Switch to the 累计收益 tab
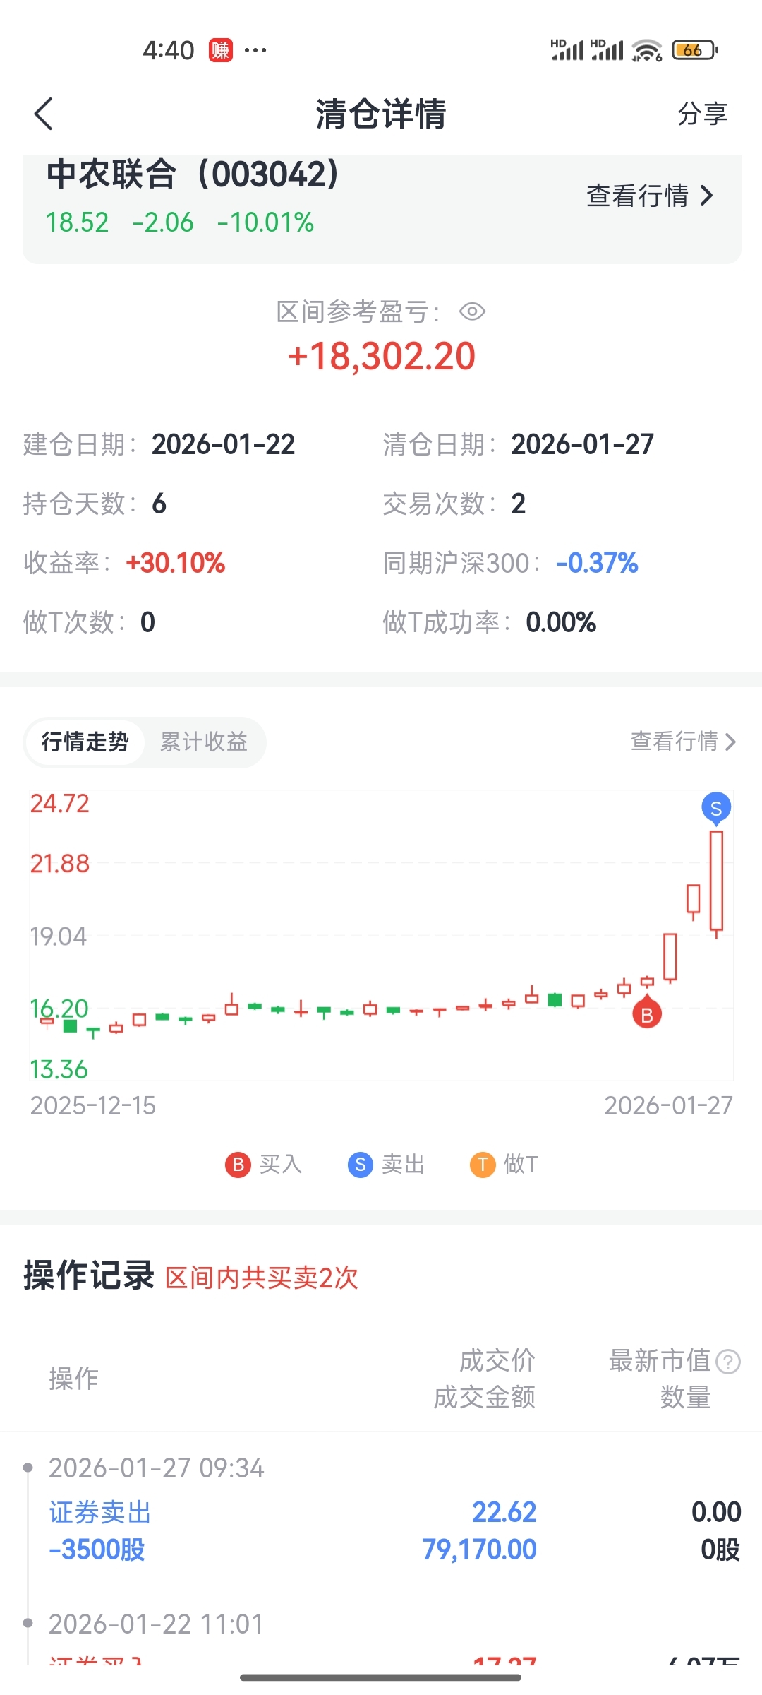Screen dimensions: 762x1695 (204, 742)
